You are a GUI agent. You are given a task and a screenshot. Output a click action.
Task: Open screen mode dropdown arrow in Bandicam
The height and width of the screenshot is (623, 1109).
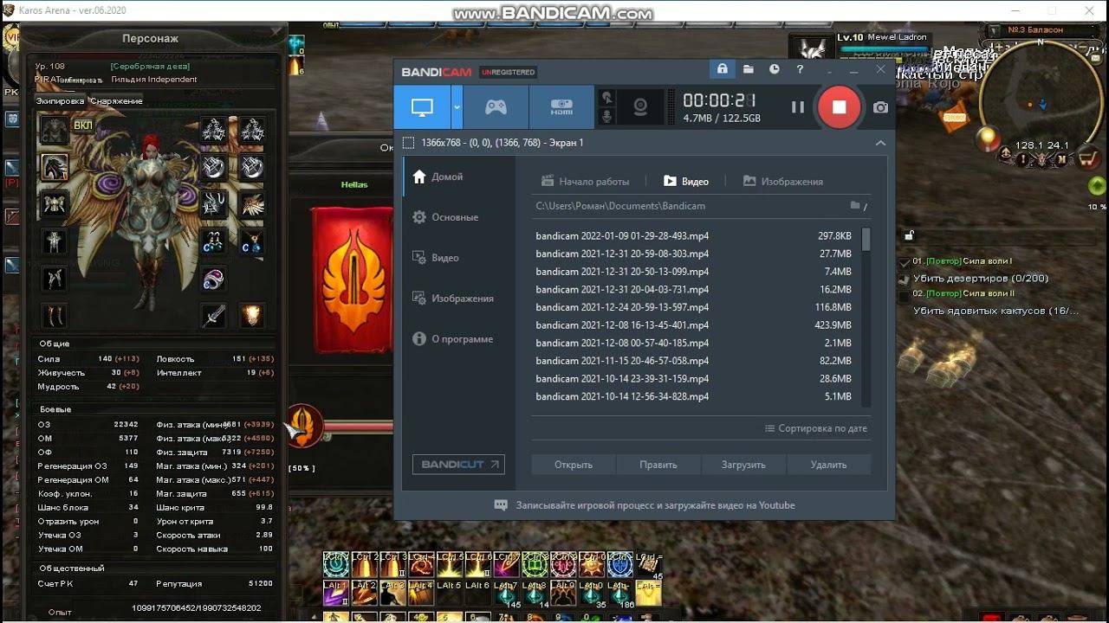click(x=457, y=107)
